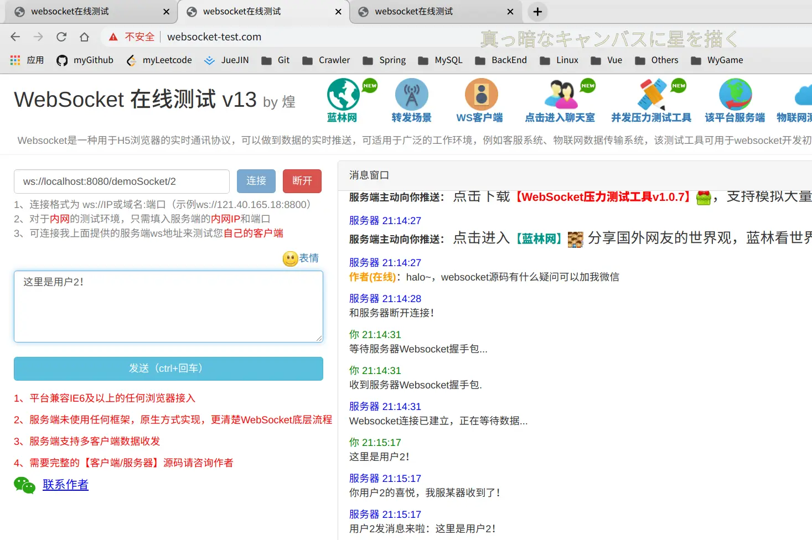
Task: Open the 该平台服务端 globe icon
Action: click(x=735, y=94)
